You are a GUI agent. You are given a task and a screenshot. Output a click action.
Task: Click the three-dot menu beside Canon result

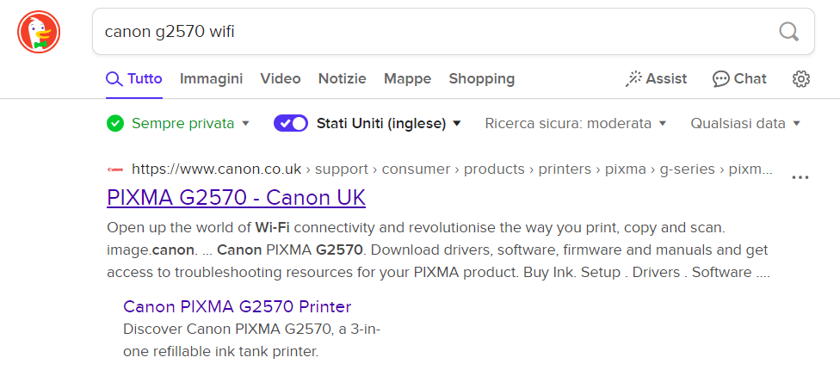pos(800,177)
